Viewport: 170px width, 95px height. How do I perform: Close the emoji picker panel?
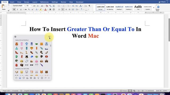(x=15, y=37)
